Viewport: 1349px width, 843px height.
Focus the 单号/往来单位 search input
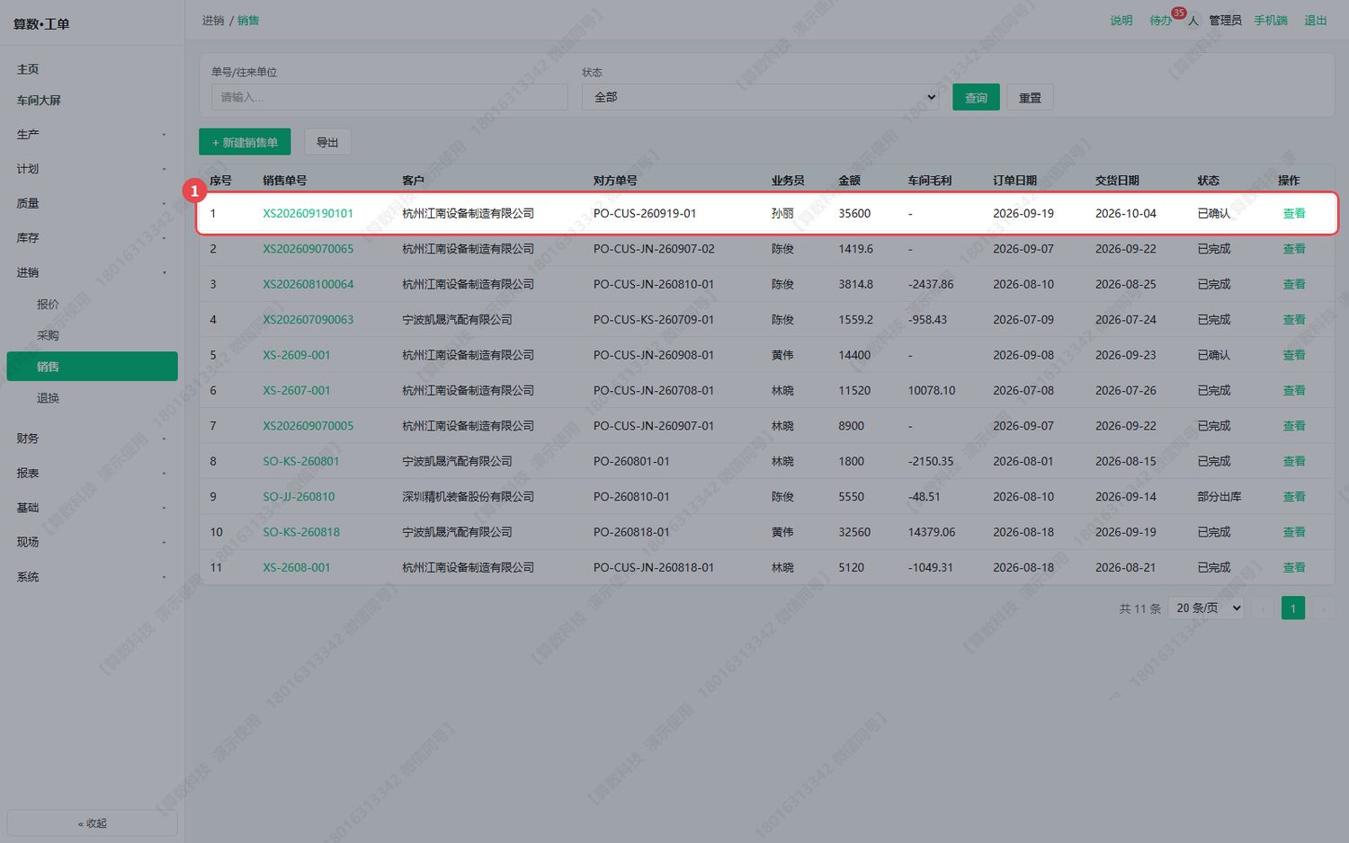[389, 97]
